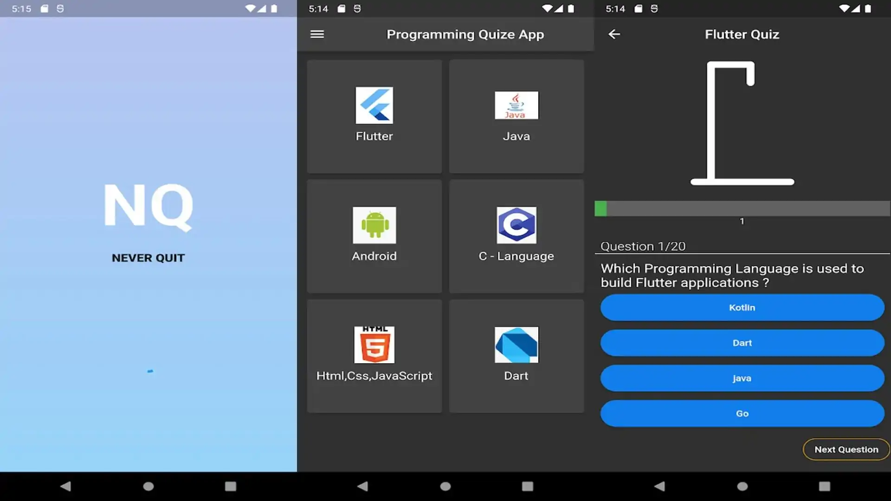Click the 'Which Programming Language' question text
The width and height of the screenshot is (891, 501).
click(732, 276)
